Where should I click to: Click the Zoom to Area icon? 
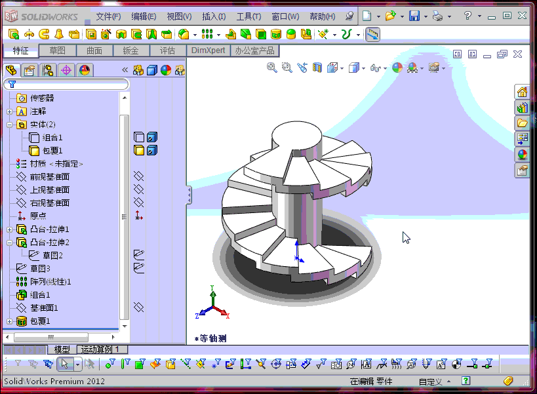pos(287,68)
